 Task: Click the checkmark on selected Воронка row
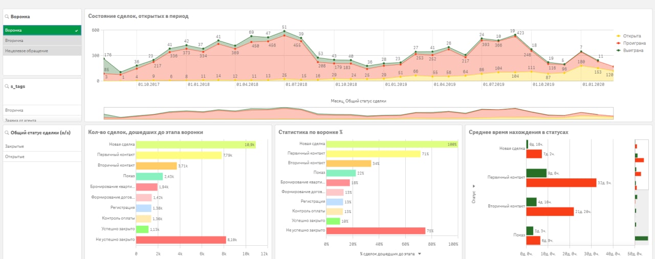pyautogui.click(x=76, y=31)
